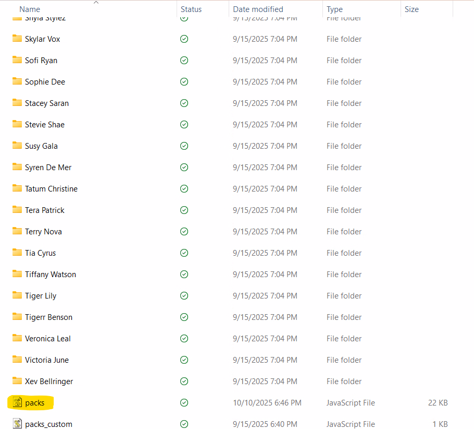Click the Victoria June folder icon
Image resolution: width=474 pixels, height=429 pixels.
pos(17,360)
